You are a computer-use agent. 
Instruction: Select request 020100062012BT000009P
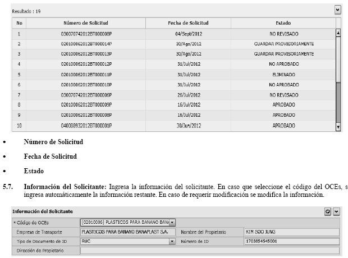pos(86,105)
